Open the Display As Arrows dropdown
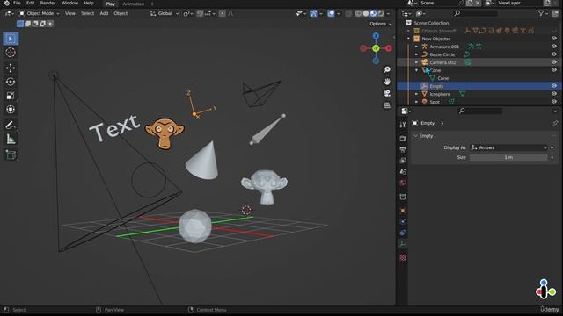 point(508,147)
